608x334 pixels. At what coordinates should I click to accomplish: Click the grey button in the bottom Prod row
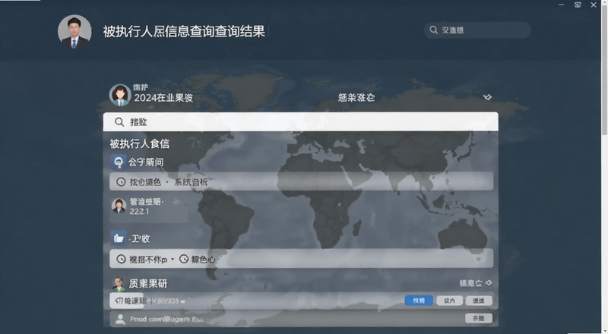click(x=479, y=318)
